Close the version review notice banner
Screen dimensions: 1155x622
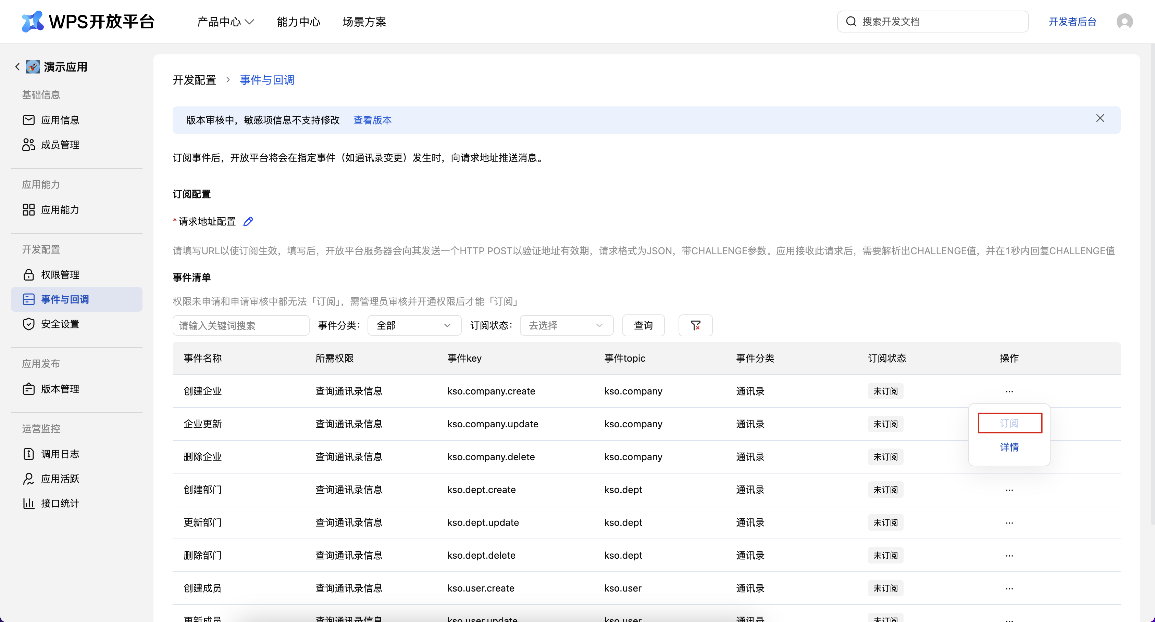(1100, 118)
